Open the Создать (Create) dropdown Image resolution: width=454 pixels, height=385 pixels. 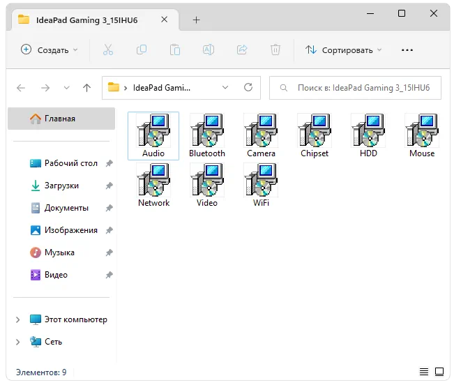coord(50,50)
